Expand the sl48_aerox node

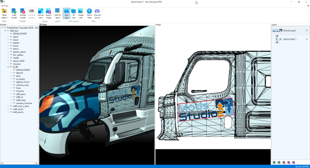(8, 112)
